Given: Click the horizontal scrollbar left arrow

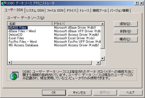Looking at the screenshot, I should 10,63.
